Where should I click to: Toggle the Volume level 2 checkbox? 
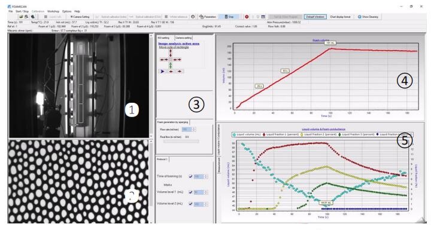190,204
